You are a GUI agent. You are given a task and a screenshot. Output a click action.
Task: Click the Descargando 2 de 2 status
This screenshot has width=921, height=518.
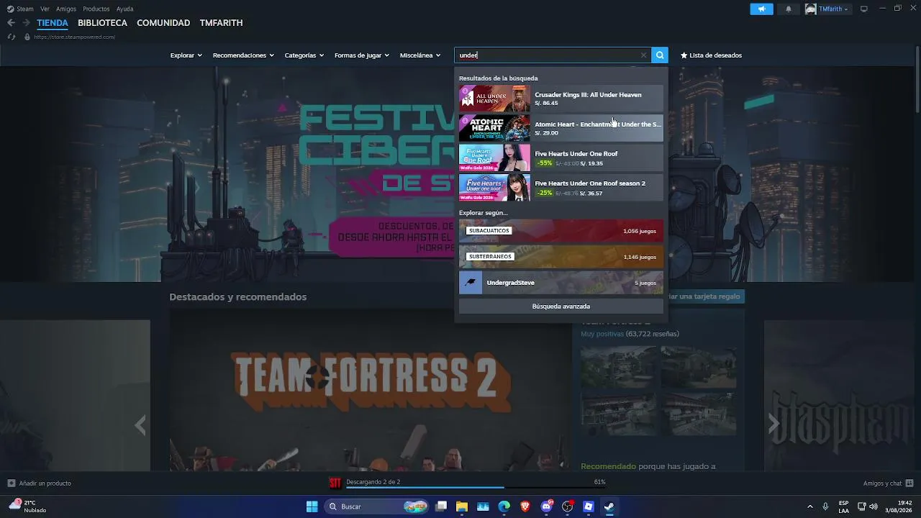(x=373, y=482)
